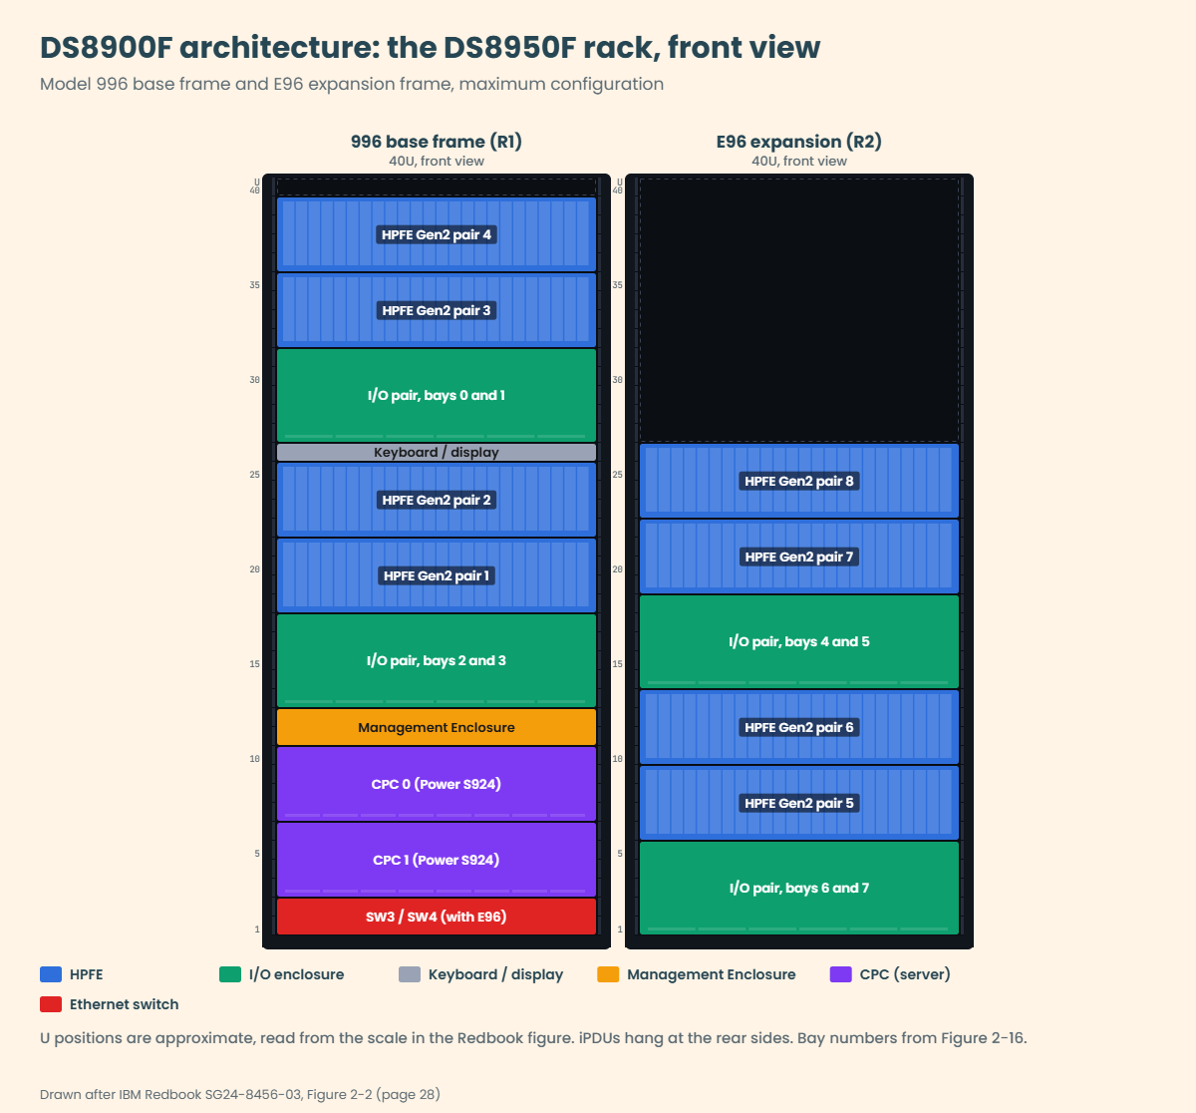Click the 'I/O enclosure' legend label
The image size is (1196, 1113).
296,974
